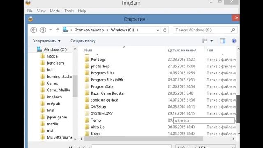Click the file list horizontal scrollbar thumb
Image resolution: width=263 pixels, height=148 pixels.
143,139
